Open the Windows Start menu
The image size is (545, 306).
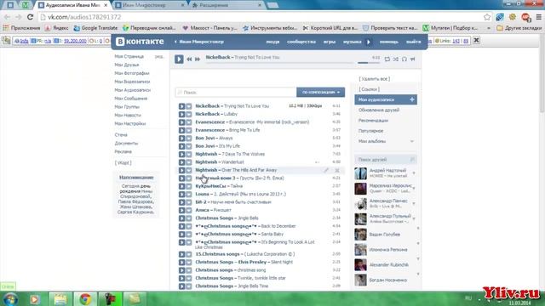pyautogui.click(x=9, y=298)
